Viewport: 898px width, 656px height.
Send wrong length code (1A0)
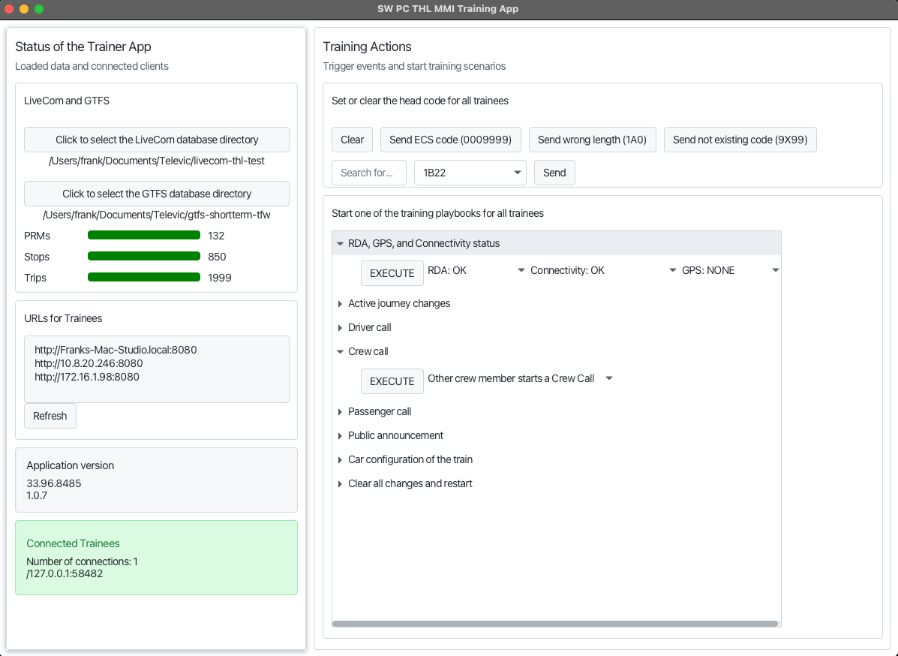(592, 140)
